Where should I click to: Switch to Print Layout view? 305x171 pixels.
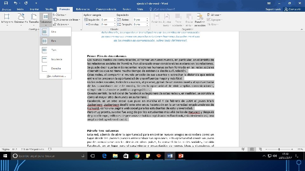[252, 149]
